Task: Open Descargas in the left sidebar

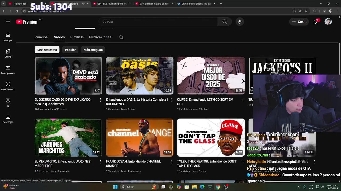Action: 8,119
